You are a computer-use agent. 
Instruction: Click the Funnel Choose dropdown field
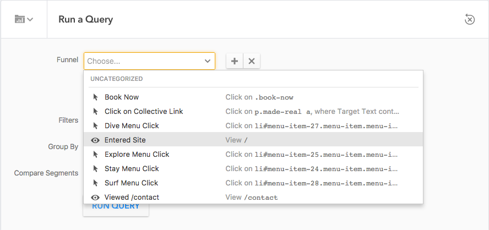point(143,61)
